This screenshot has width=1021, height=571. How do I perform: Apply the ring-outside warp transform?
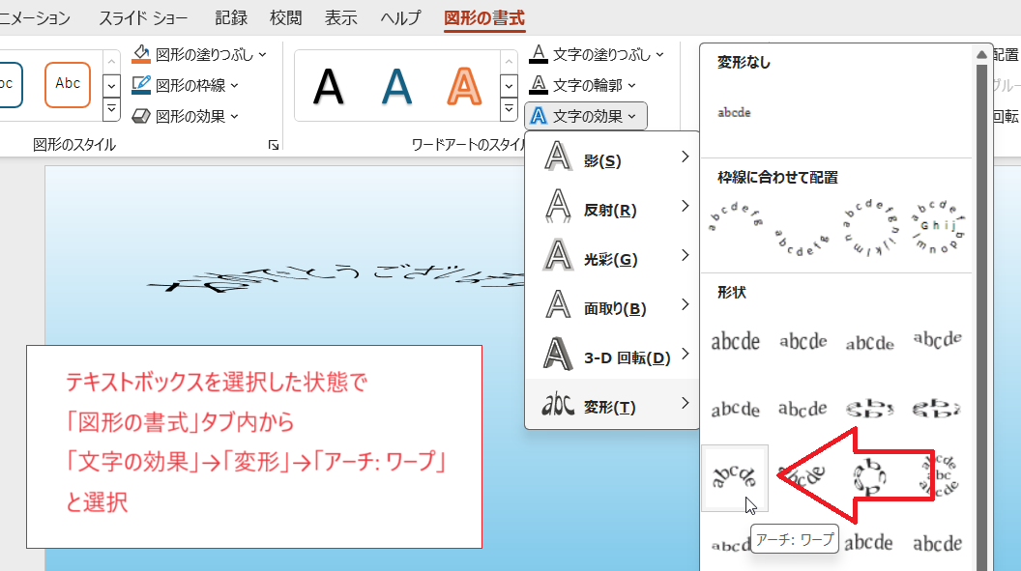pyautogui.click(x=937, y=409)
